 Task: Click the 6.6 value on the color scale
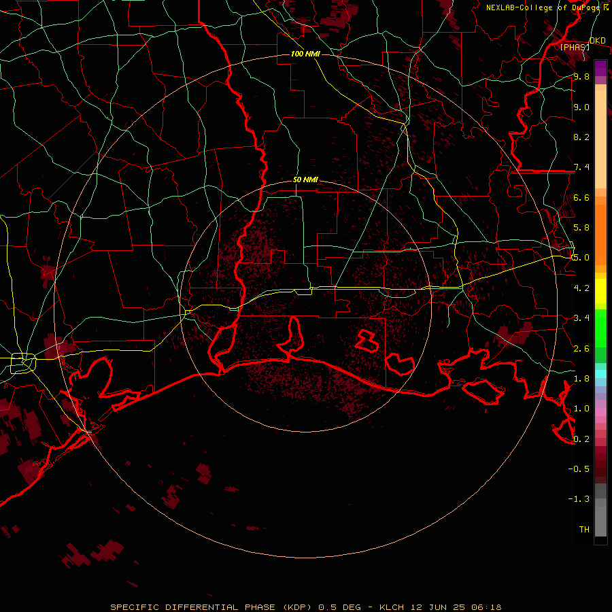coord(581,197)
